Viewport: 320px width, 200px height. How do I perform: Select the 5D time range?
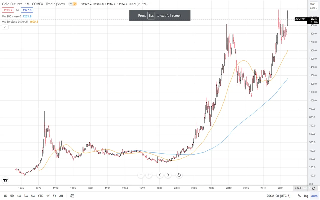coord(12,196)
